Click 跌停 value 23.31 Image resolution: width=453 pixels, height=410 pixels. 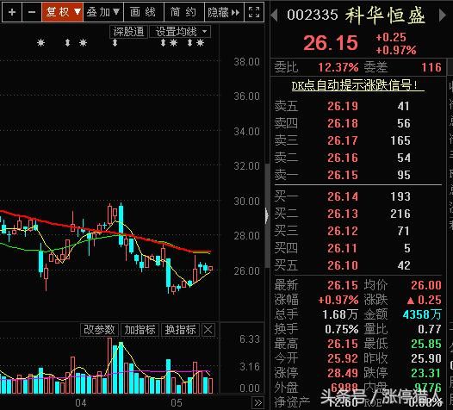click(x=426, y=373)
